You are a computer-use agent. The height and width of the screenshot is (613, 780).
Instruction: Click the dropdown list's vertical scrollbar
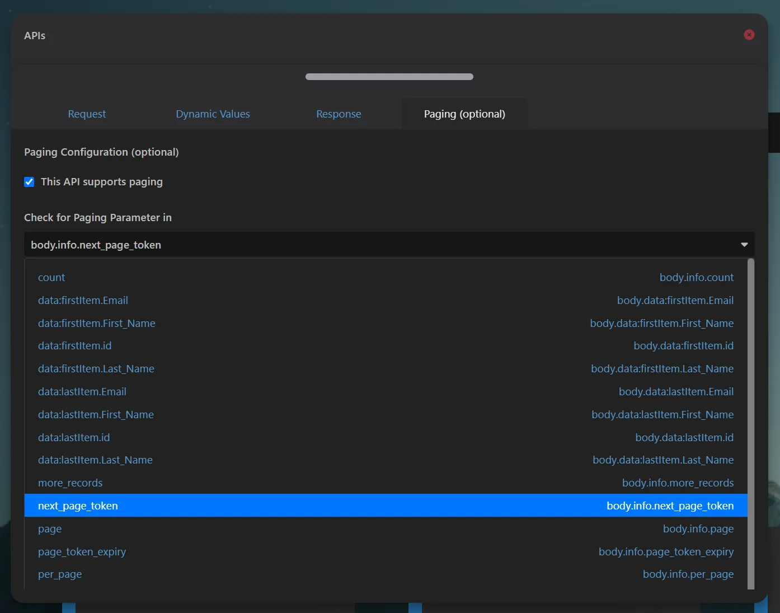pyautogui.click(x=751, y=424)
